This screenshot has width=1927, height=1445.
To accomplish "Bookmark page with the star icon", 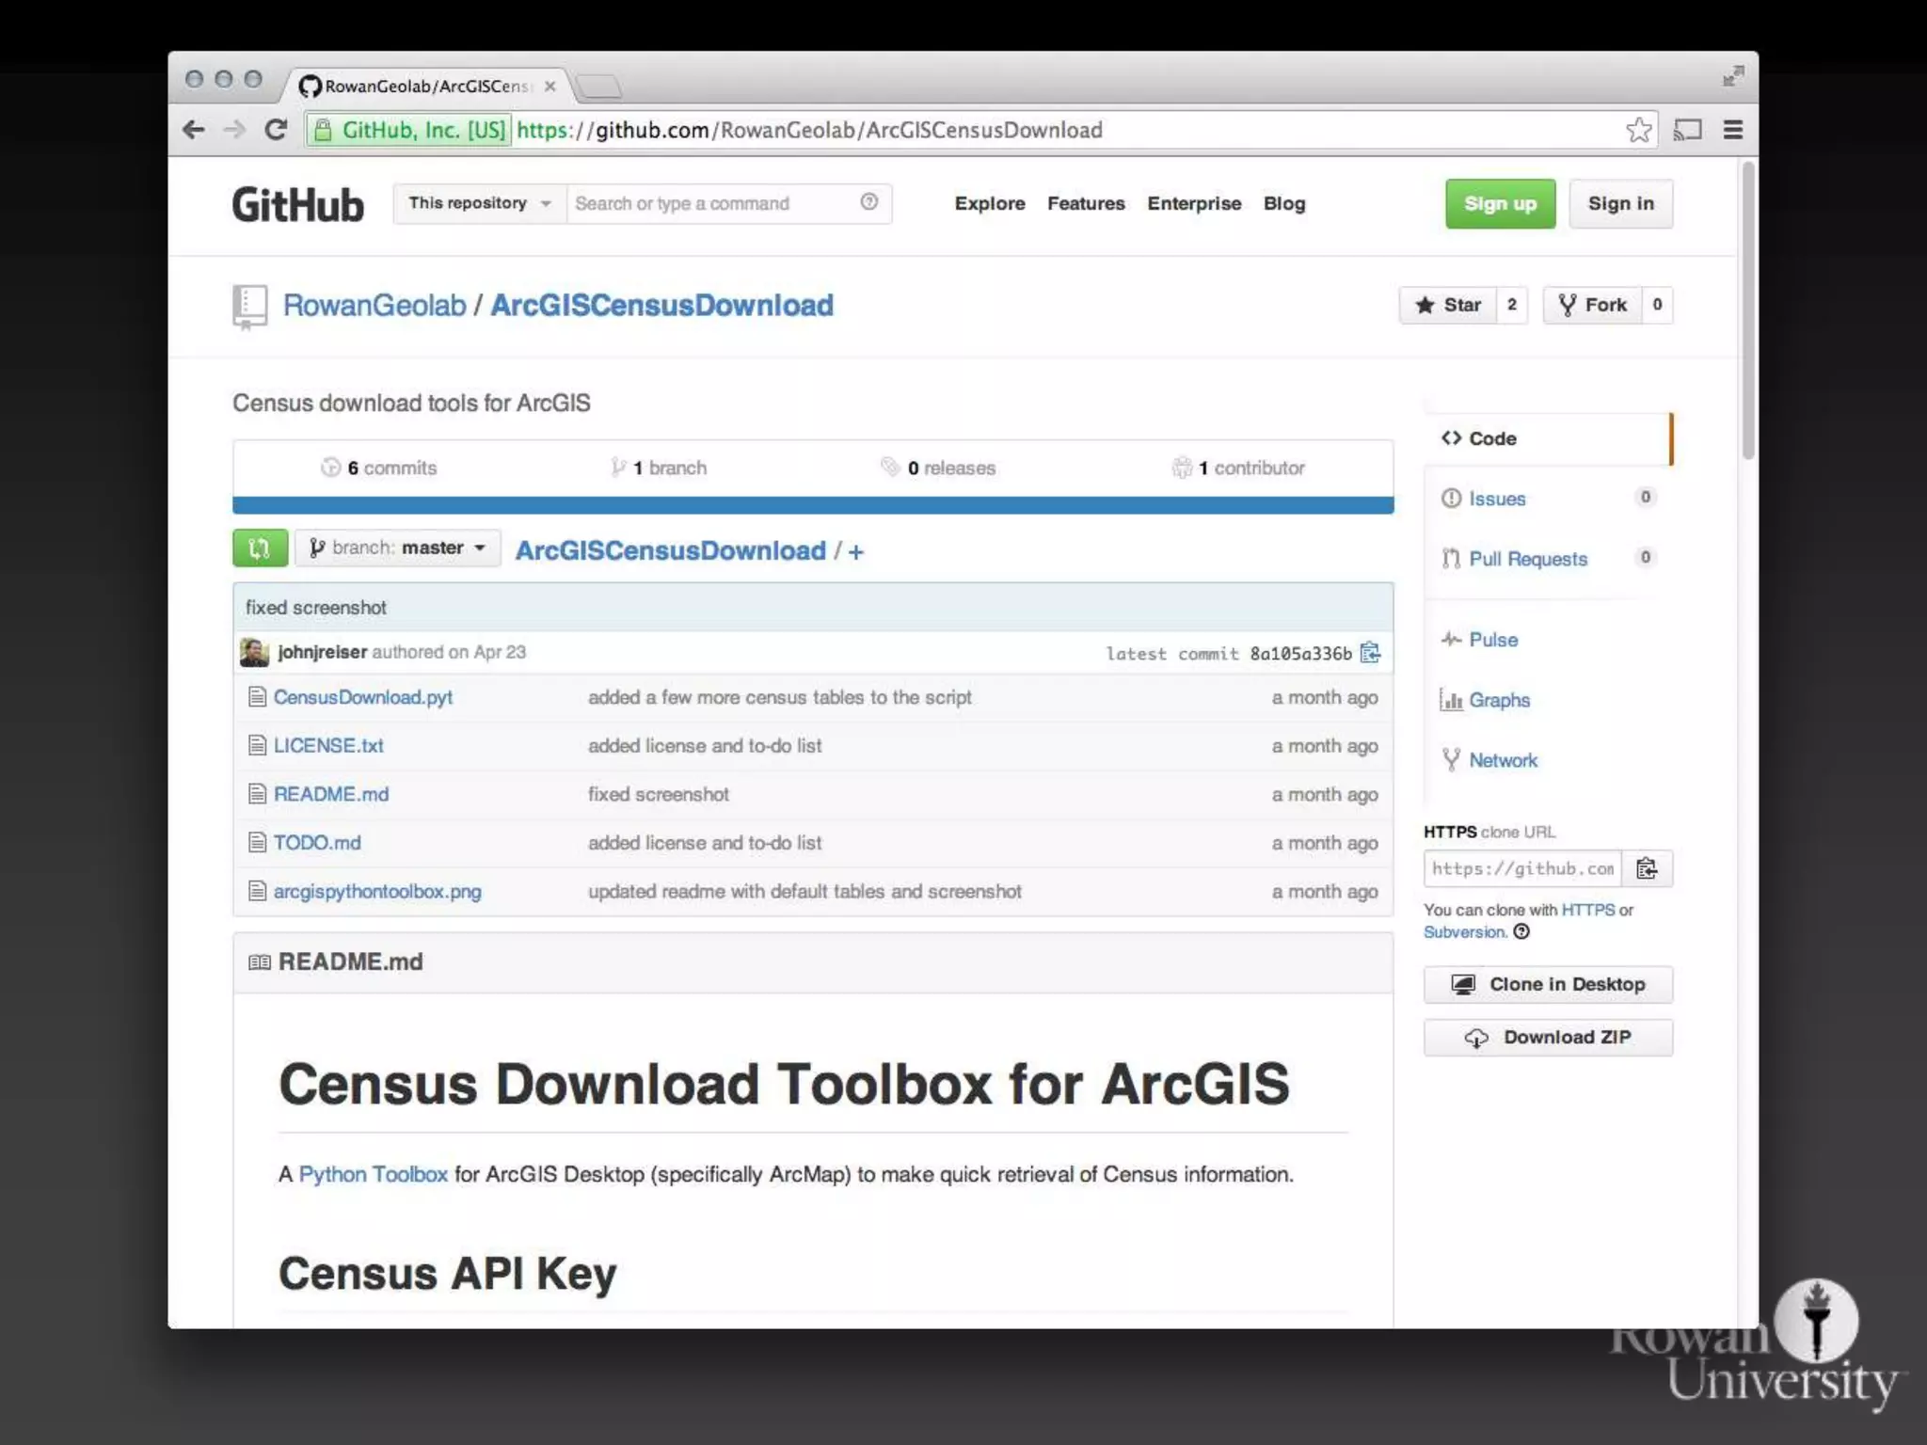I will click(1638, 130).
